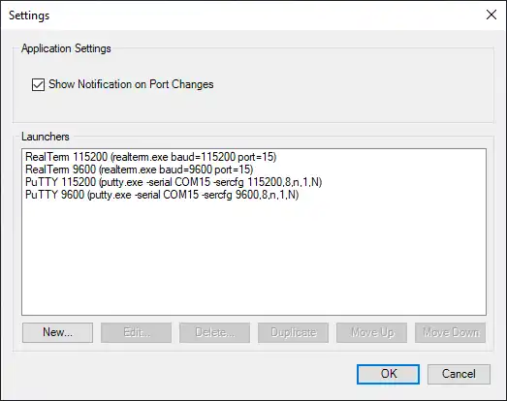Click the New... button
Image resolution: width=507 pixels, height=401 pixels.
coord(57,332)
